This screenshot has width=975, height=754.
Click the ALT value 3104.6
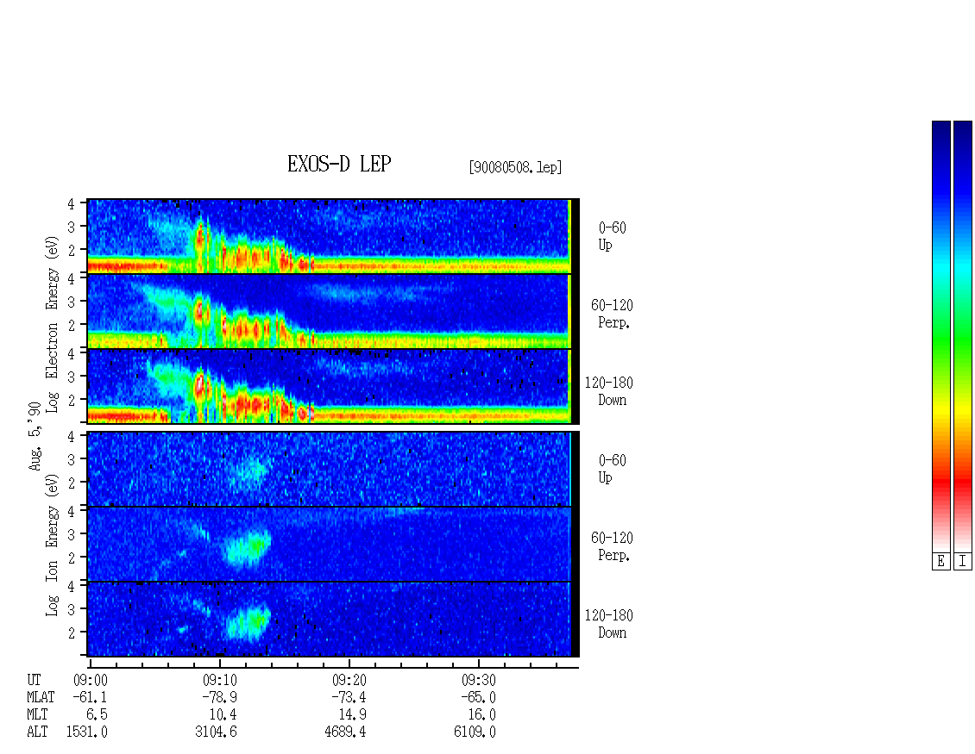(x=217, y=732)
